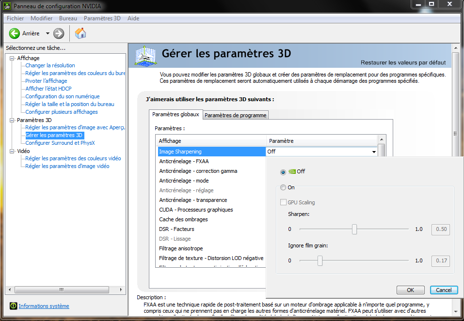Open the Bureau menu
Viewport: 464px width, 321px height.
tap(68, 18)
